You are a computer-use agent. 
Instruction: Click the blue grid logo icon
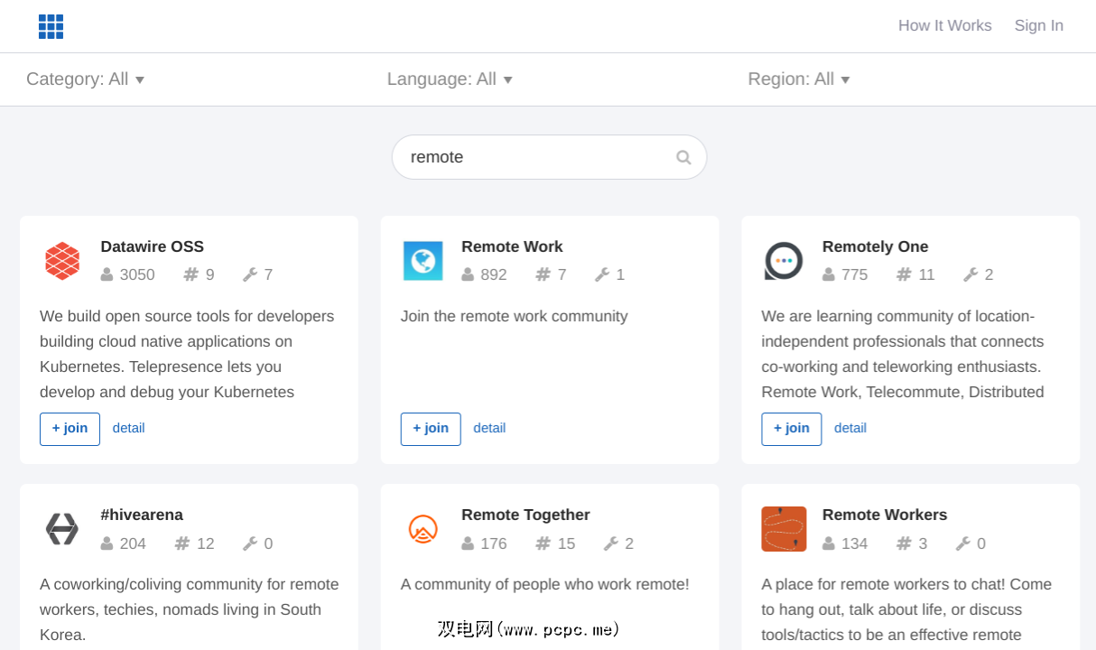(51, 26)
